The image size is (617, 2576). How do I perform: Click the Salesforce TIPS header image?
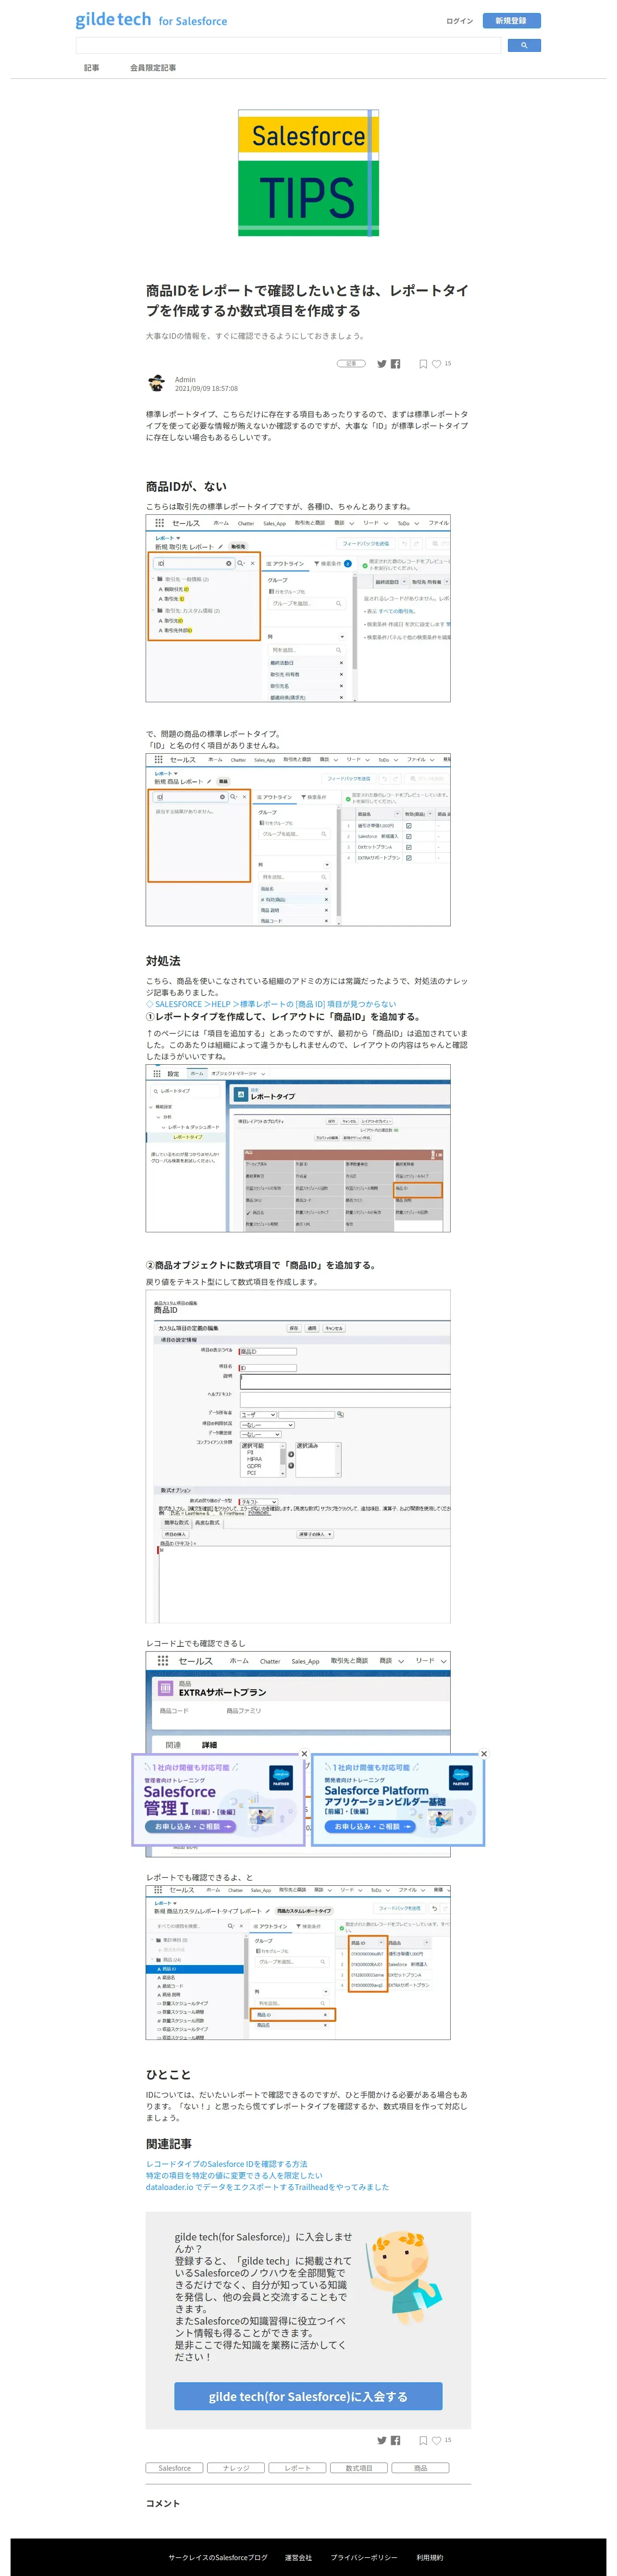(308, 173)
